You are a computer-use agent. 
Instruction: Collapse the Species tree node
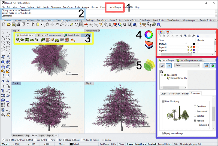click(162, 75)
